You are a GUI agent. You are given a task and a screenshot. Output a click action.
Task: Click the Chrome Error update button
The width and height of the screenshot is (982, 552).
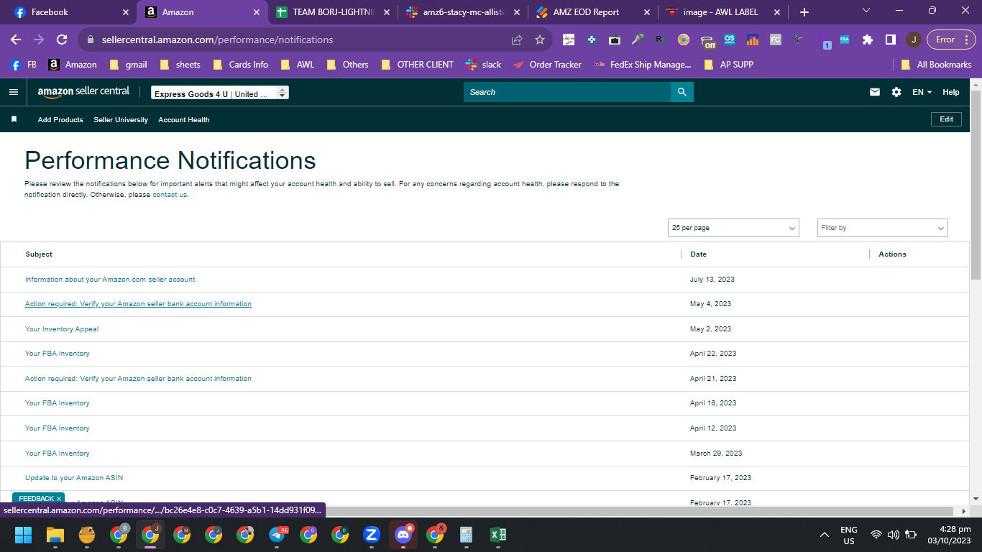coord(951,40)
